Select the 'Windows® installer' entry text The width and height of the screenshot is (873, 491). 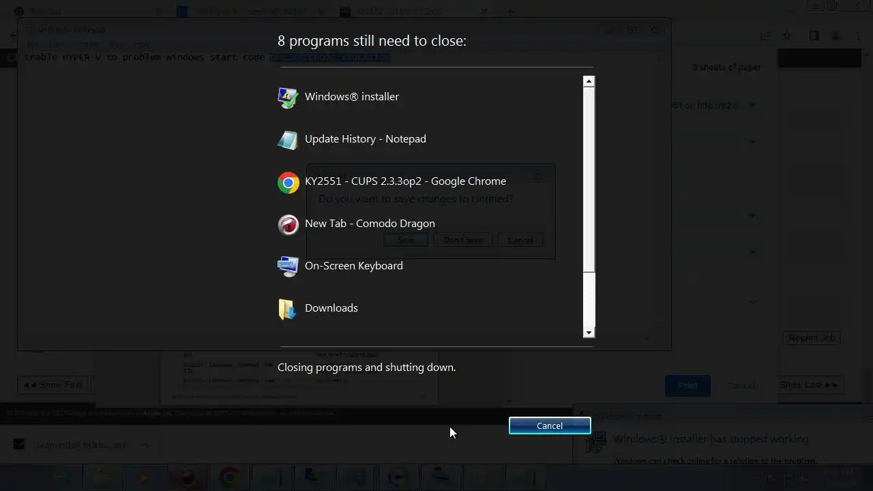(x=352, y=97)
